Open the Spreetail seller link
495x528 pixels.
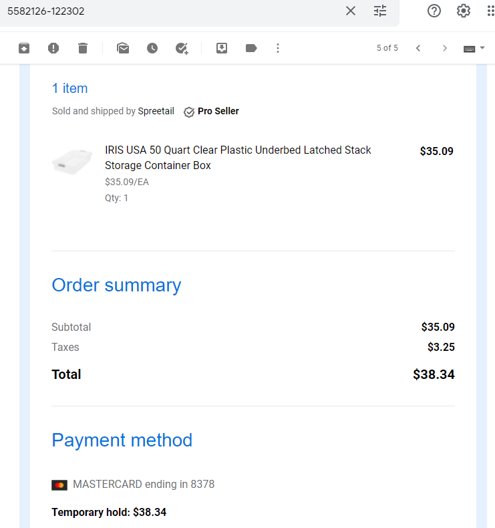(156, 111)
